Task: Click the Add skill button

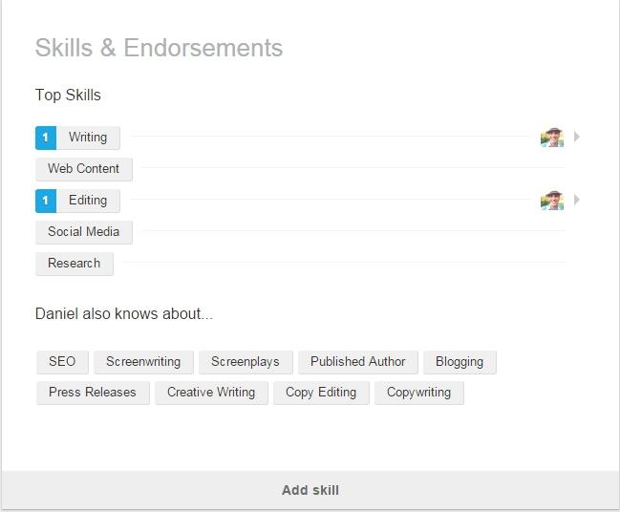Action: click(x=310, y=490)
